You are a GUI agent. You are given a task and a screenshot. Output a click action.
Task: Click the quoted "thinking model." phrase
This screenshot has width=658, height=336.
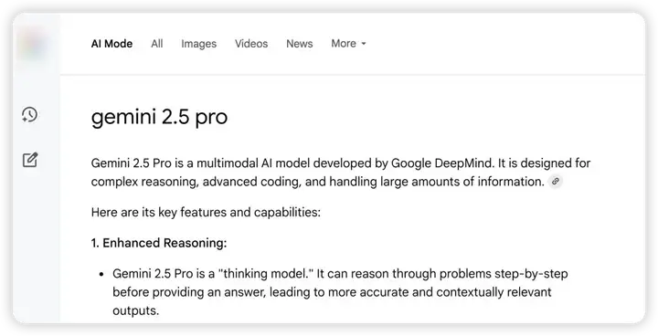266,274
